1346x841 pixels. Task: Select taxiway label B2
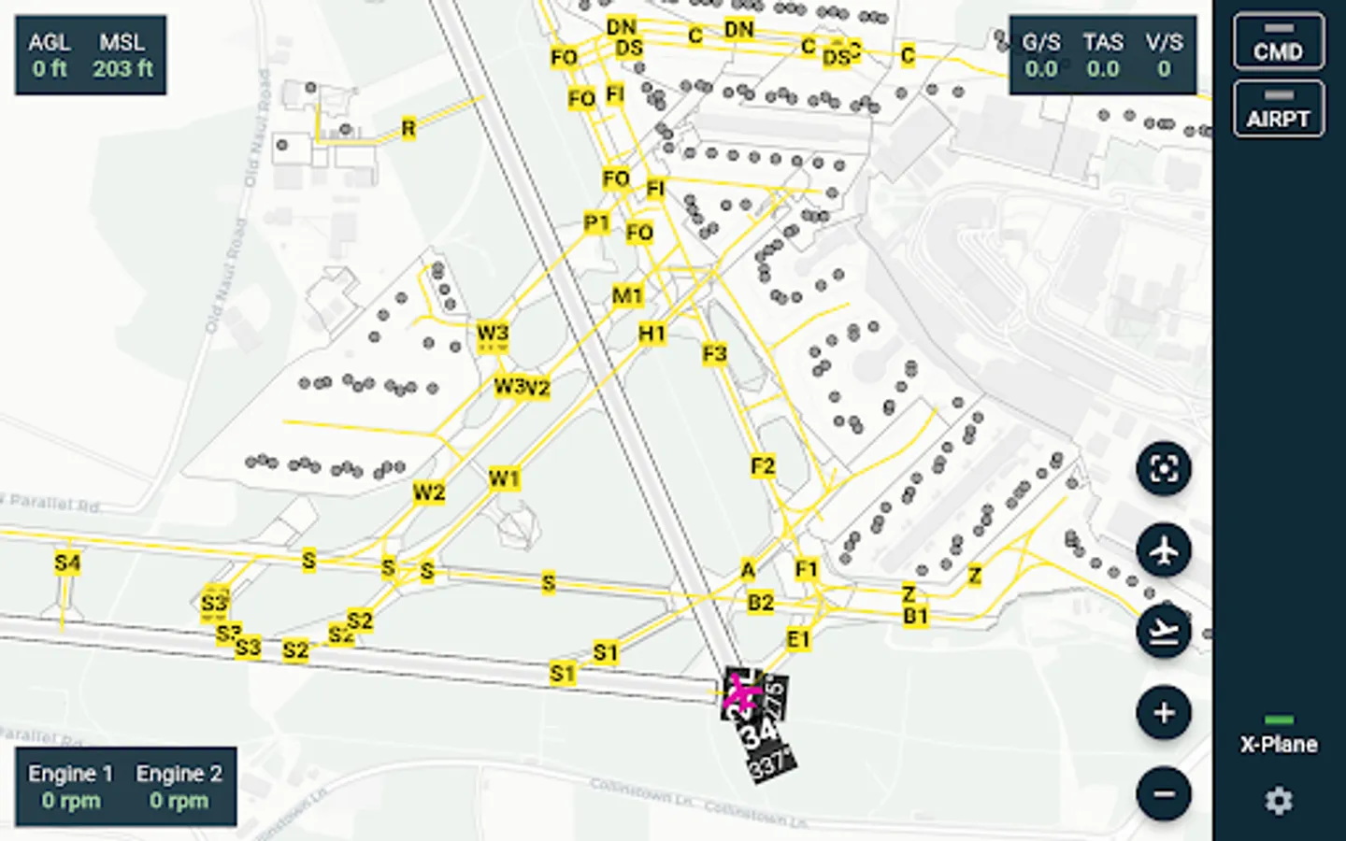click(760, 603)
